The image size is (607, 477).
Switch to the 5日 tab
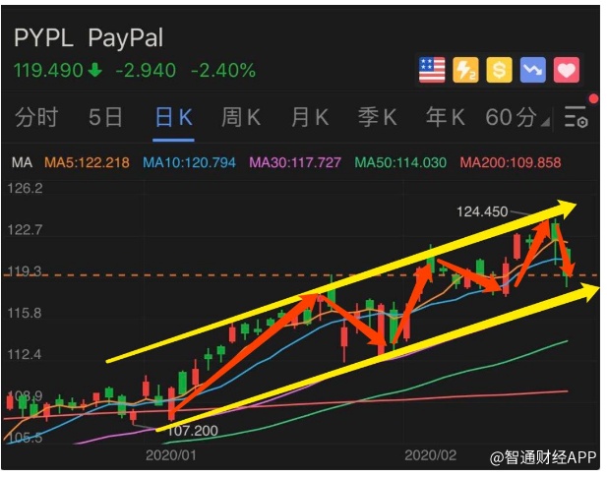click(105, 117)
